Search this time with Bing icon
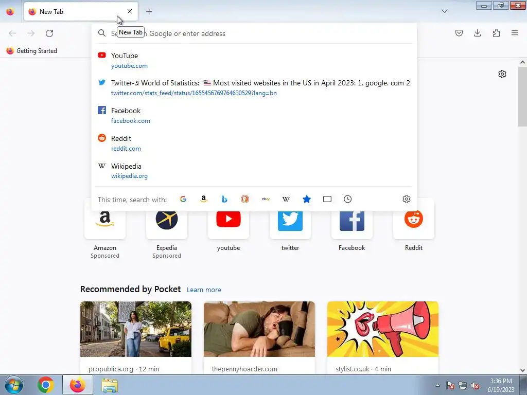Image resolution: width=527 pixels, height=395 pixels. tap(224, 199)
